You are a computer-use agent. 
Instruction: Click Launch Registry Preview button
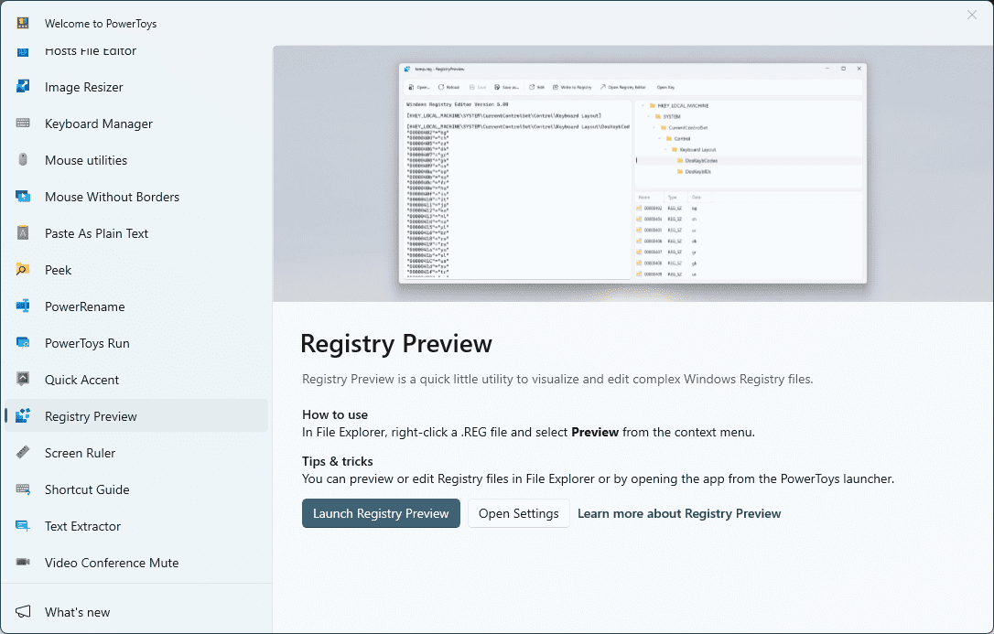[381, 513]
